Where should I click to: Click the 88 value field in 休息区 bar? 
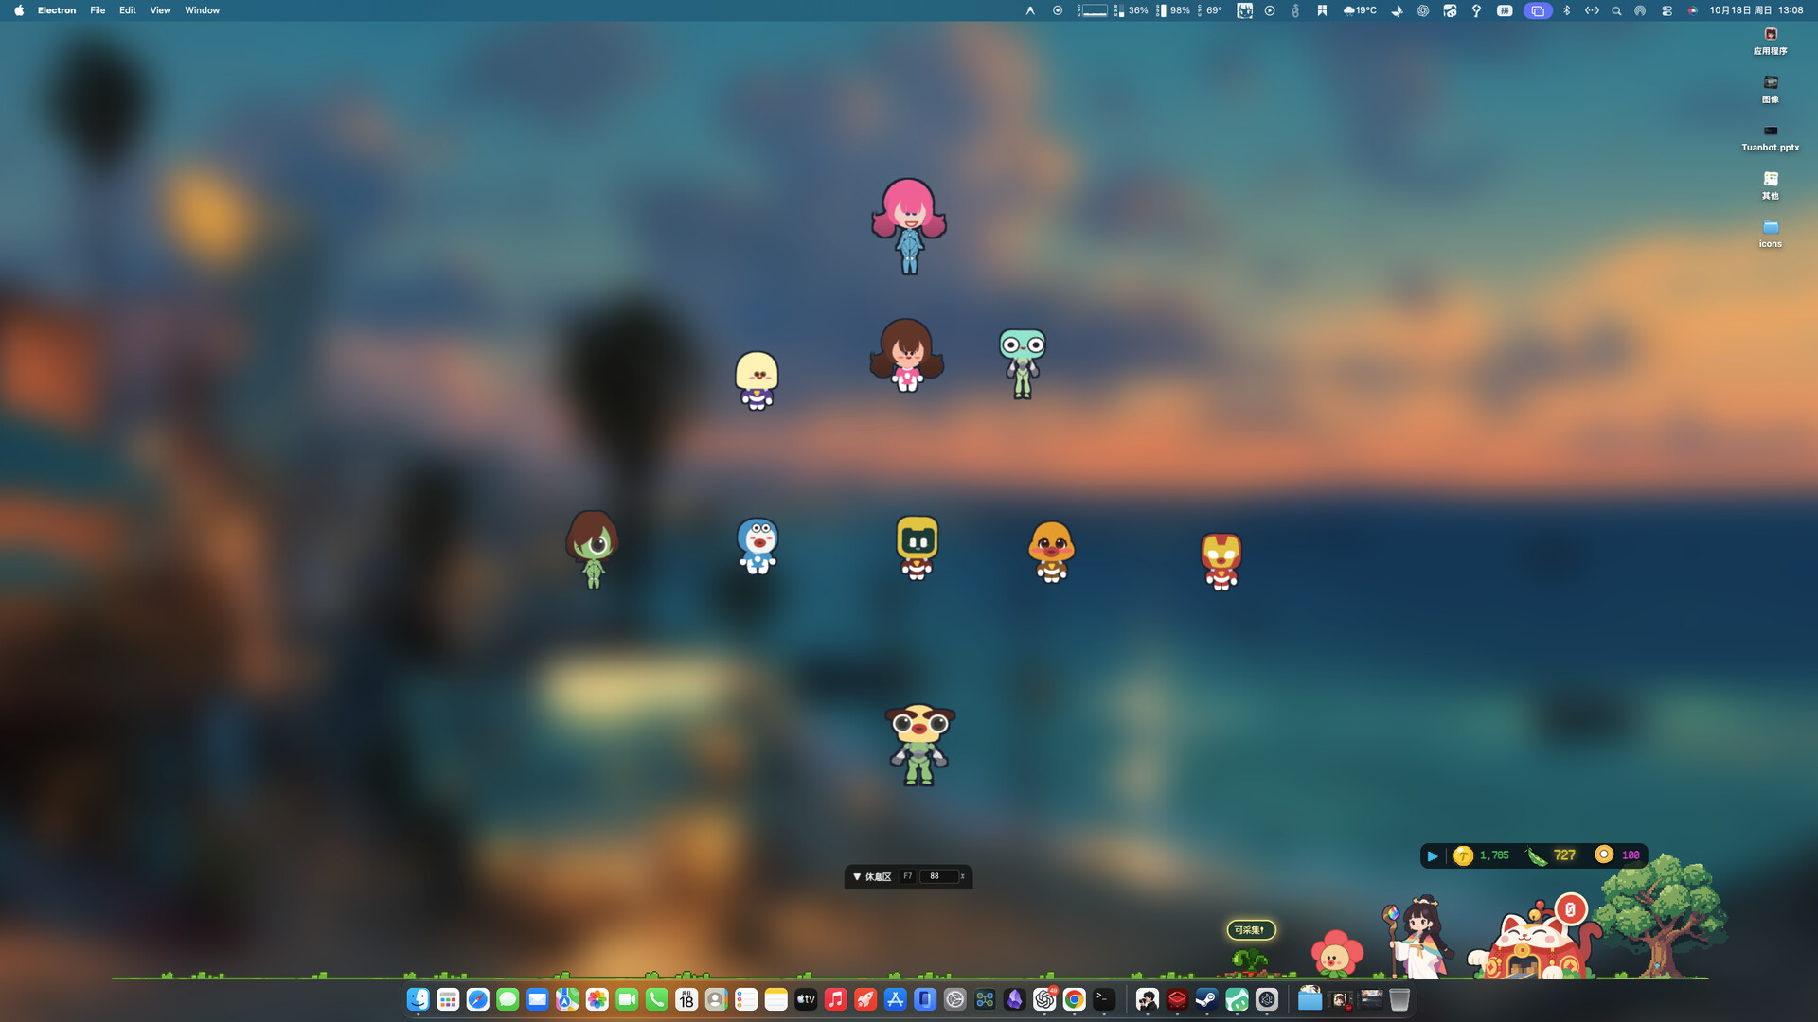[937, 876]
